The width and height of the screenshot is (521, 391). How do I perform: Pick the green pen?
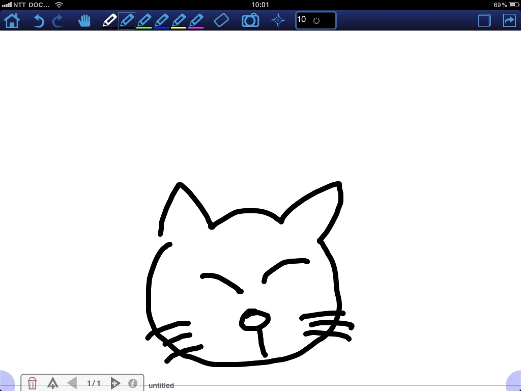[144, 20]
